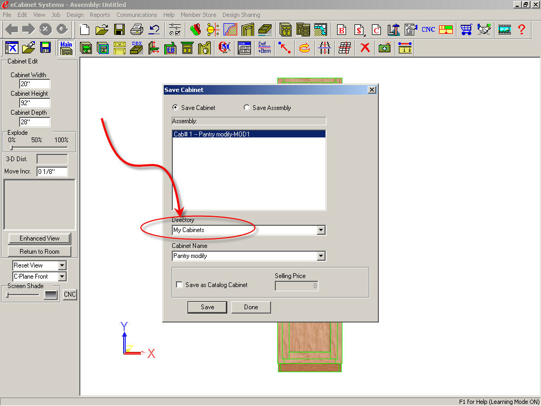This screenshot has width=541, height=406.
Task: Click the floppy disk save icon in top toolbar
Action: click(119, 30)
